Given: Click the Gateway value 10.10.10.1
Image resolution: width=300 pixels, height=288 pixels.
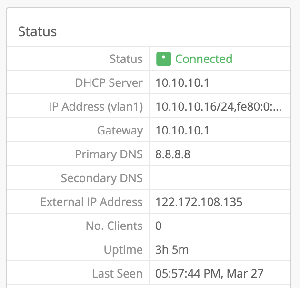Looking at the screenshot, I should tap(182, 131).
